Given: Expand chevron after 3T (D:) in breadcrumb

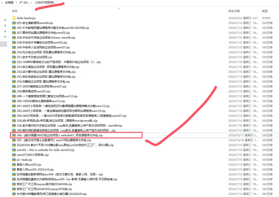Looking at the screenshot, I should click(31, 3).
